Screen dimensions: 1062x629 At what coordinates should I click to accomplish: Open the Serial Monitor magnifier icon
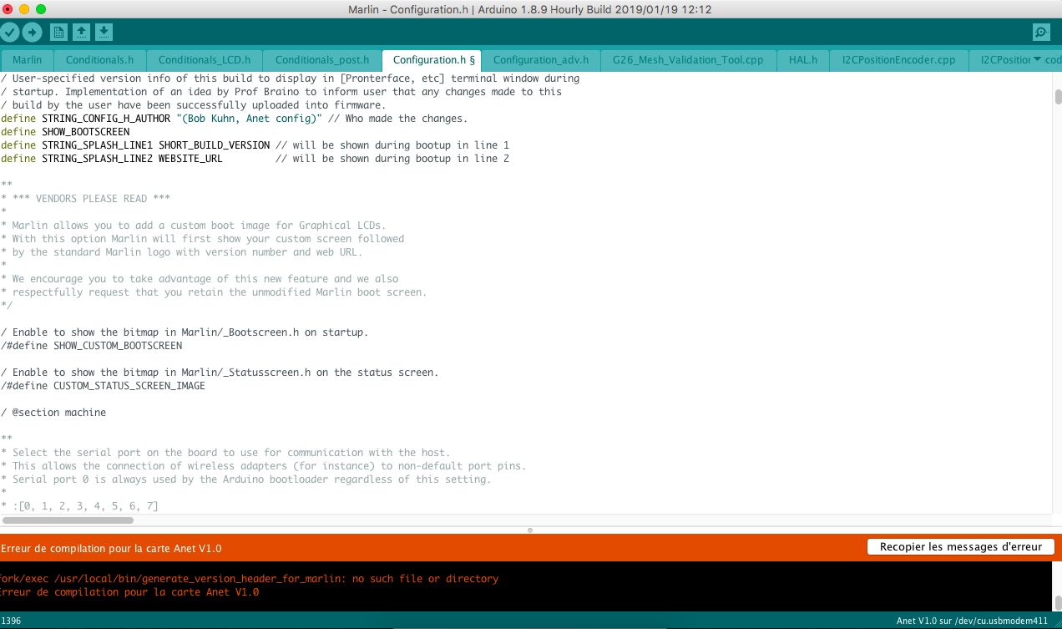(1041, 33)
